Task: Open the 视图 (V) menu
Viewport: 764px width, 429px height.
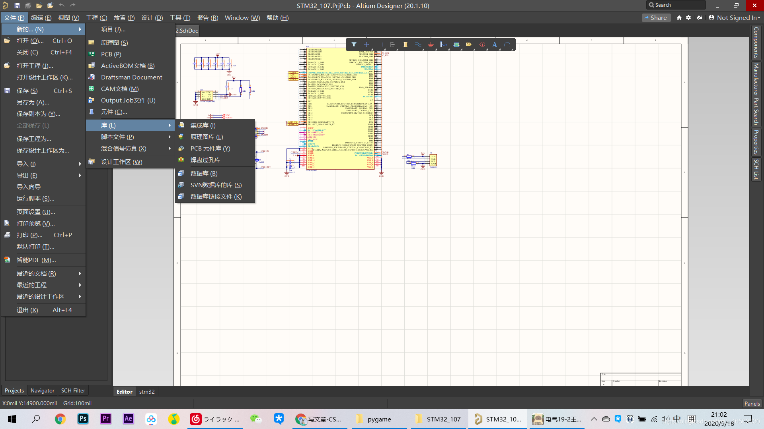Action: point(68,18)
